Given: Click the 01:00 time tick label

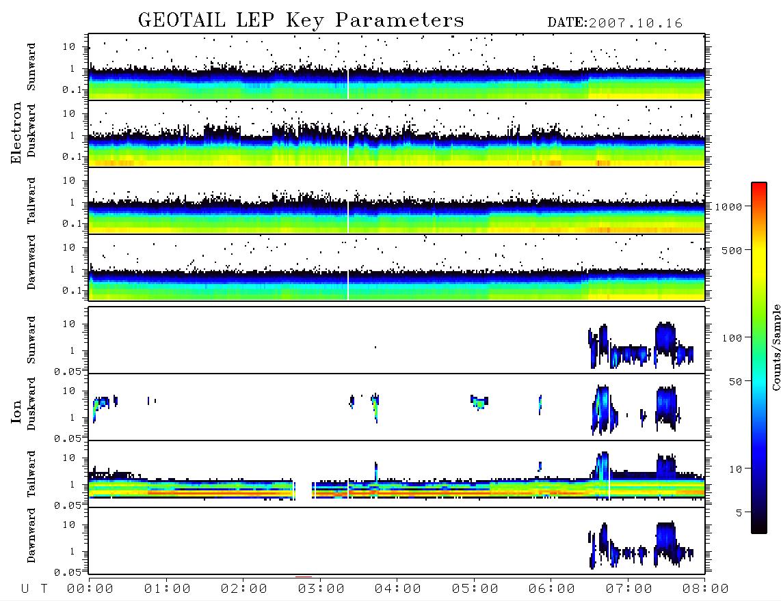Looking at the screenshot, I should 168,589.
